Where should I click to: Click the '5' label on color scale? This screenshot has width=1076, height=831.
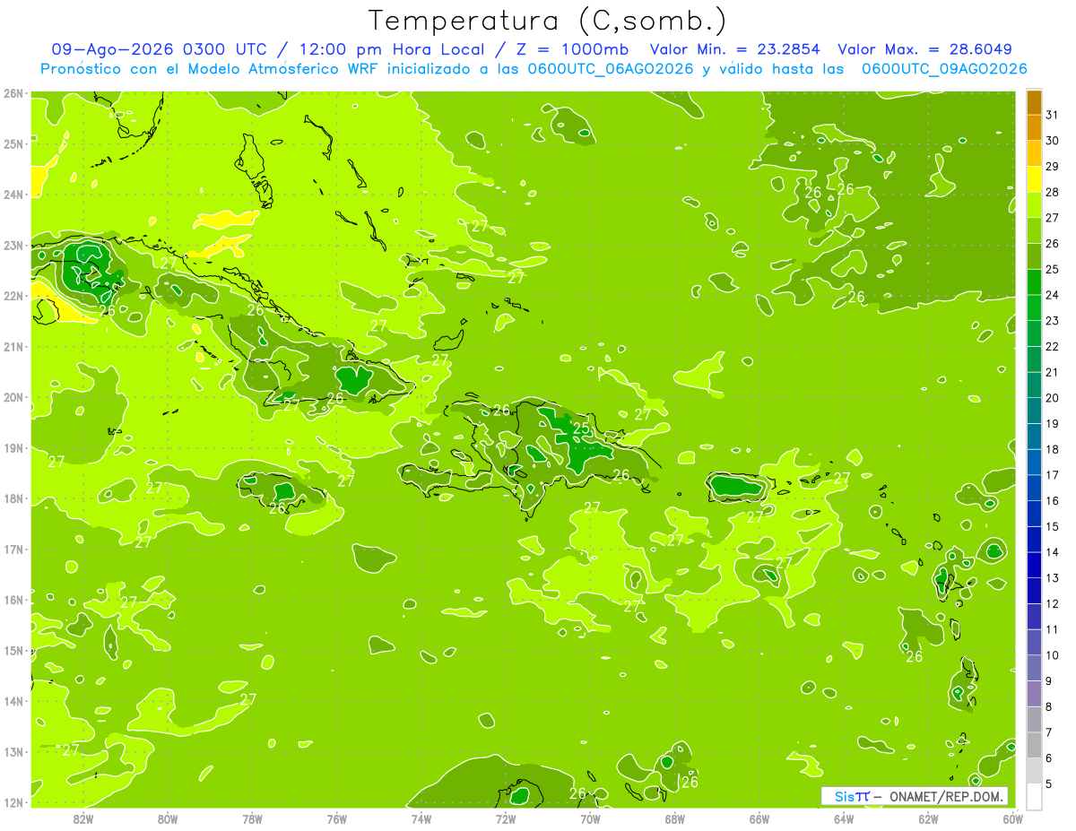tap(1049, 784)
